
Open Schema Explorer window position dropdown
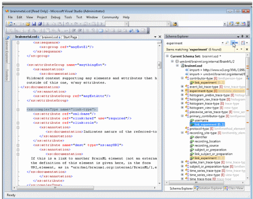238,36
